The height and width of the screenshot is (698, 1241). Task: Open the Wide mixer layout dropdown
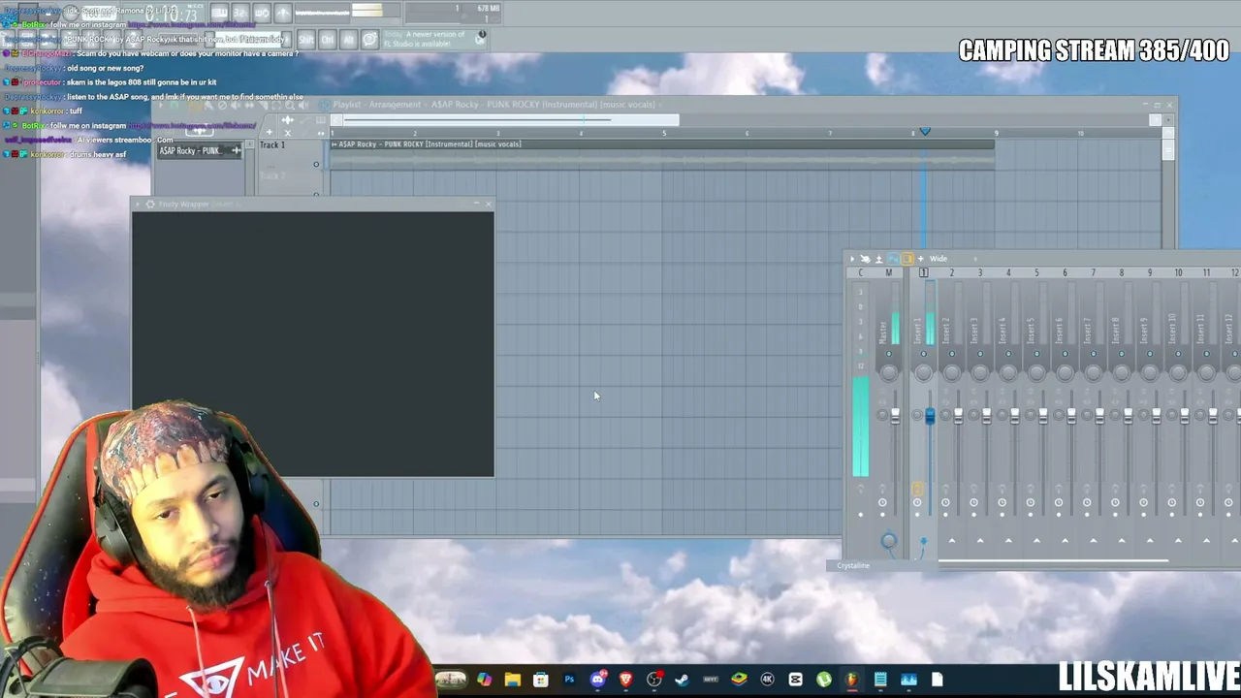[939, 259]
